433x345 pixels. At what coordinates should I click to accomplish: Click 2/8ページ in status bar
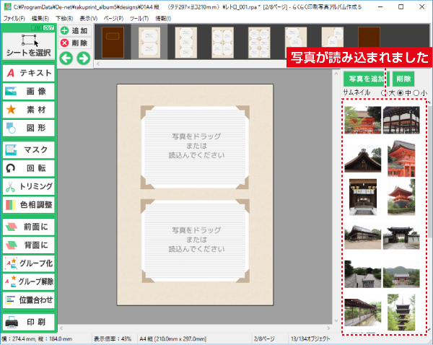[264, 339]
